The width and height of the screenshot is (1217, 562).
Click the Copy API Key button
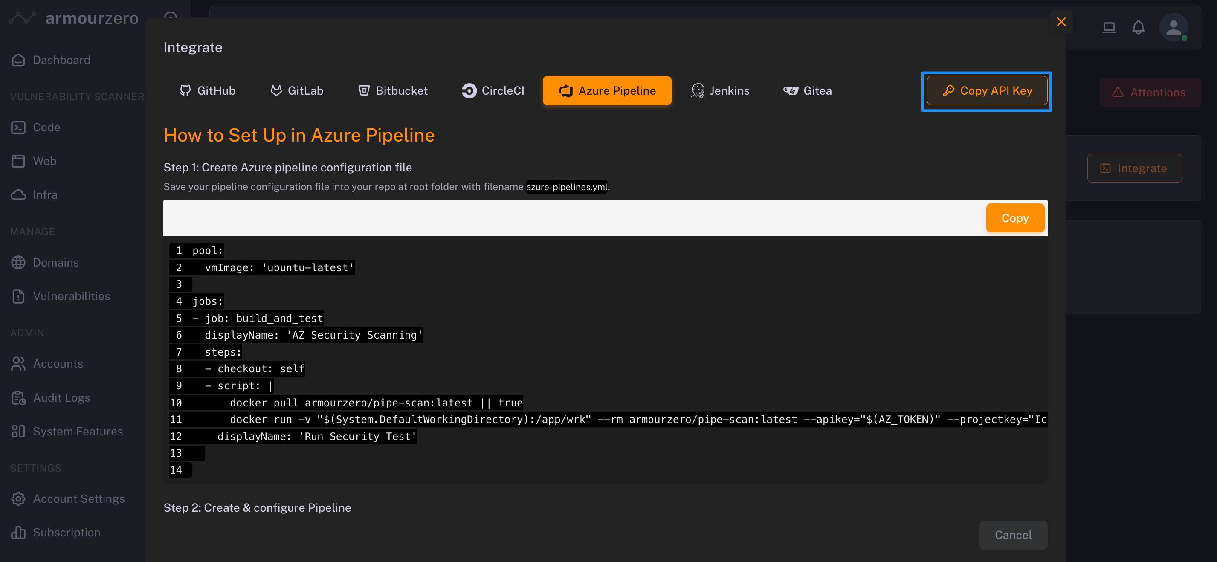point(986,91)
